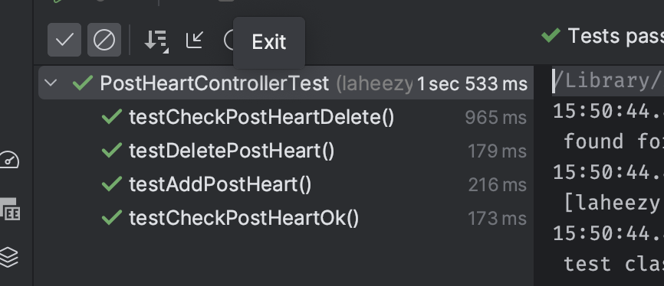The width and height of the screenshot is (664, 286).
Task: Open the Jakarta EE tool window icon
Action: (x=10, y=210)
